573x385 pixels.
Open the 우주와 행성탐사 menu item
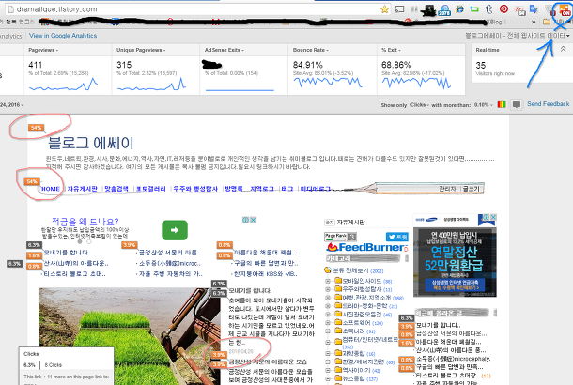(195, 189)
